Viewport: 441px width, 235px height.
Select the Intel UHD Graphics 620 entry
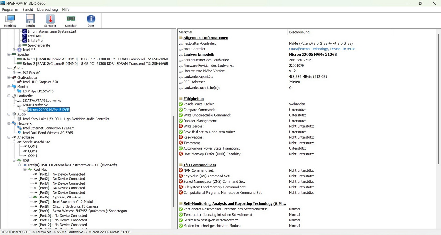[x=40, y=82]
